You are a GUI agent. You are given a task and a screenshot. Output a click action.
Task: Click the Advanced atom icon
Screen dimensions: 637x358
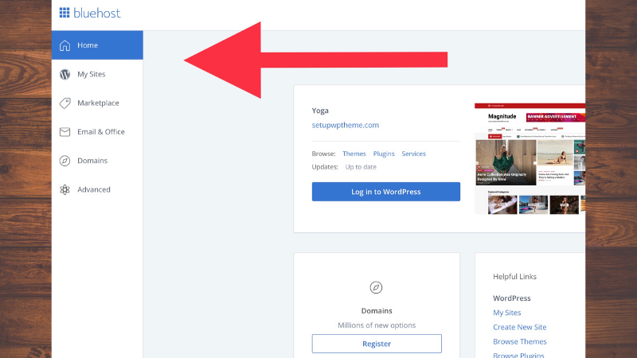(x=64, y=189)
